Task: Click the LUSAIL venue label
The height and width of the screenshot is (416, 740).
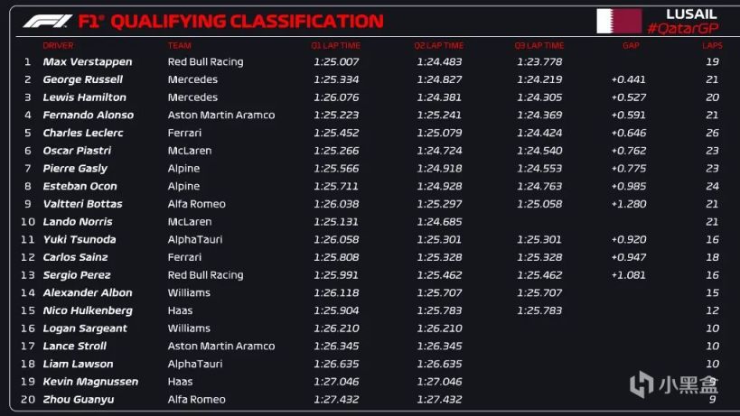Action: pos(691,14)
